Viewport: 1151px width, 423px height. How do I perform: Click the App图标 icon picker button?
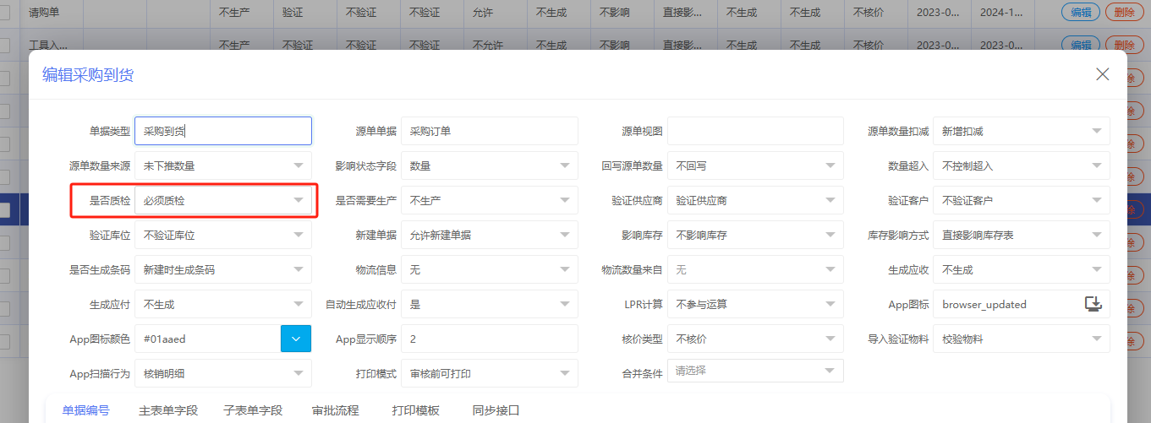[x=1093, y=304]
